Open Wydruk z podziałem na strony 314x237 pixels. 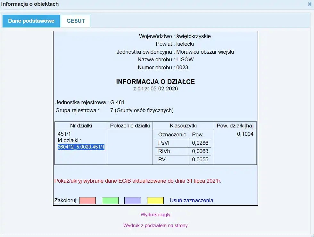click(155, 226)
